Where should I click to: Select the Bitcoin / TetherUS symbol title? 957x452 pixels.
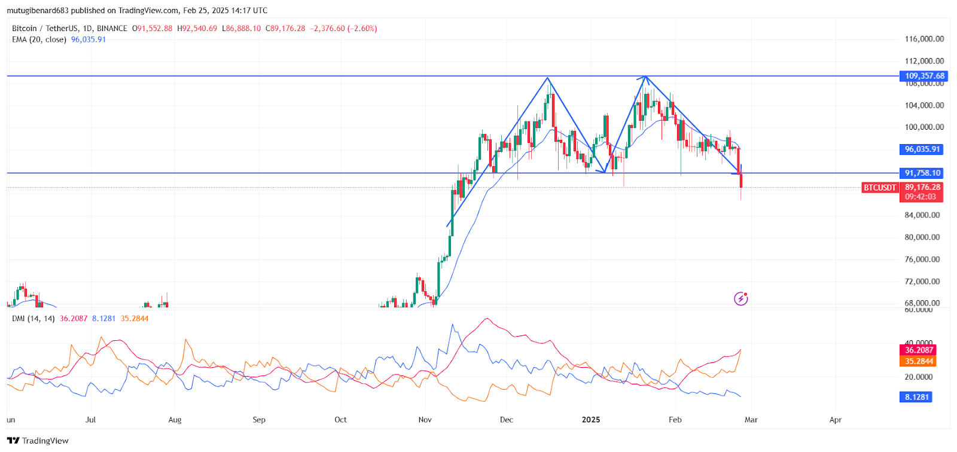click(45, 28)
